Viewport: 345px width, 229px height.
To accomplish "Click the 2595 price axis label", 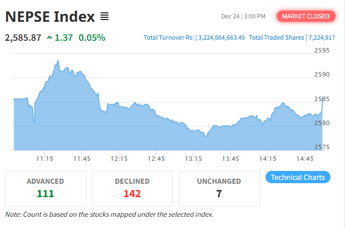I will coord(321,51).
